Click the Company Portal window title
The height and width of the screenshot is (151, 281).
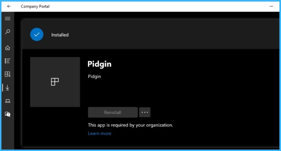click(35, 6)
